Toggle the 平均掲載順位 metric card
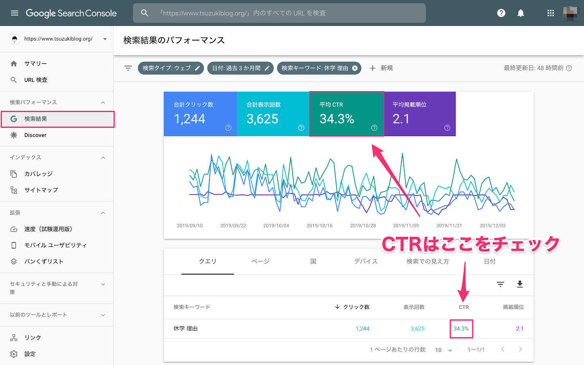The height and width of the screenshot is (365, 584). point(419,114)
